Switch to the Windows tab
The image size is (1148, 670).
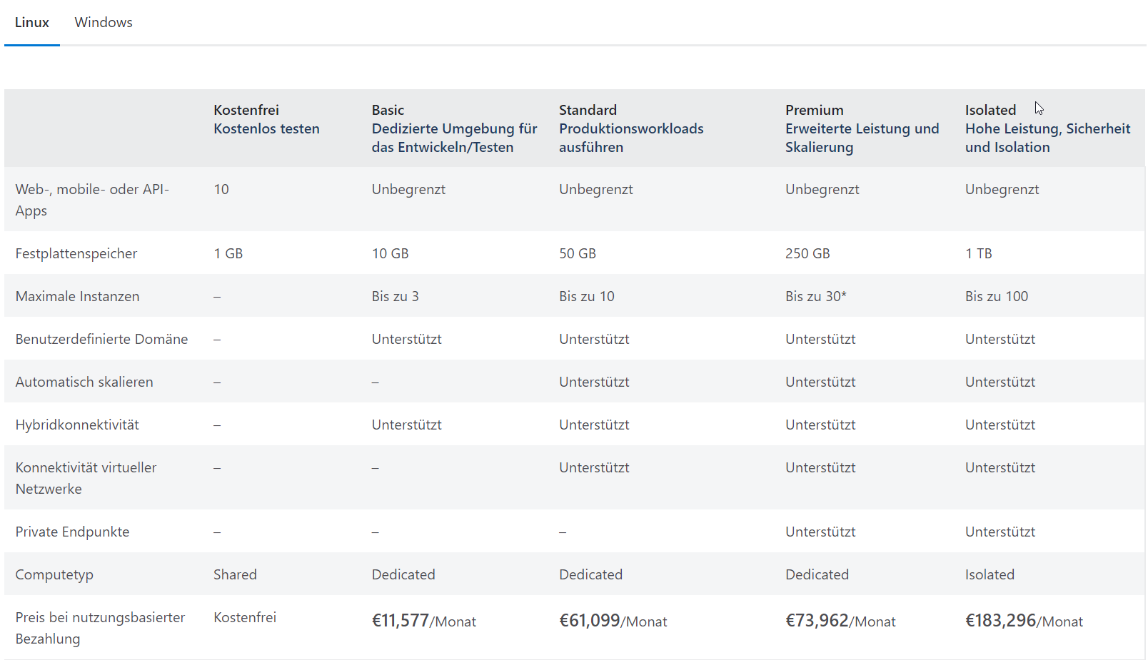tap(104, 23)
